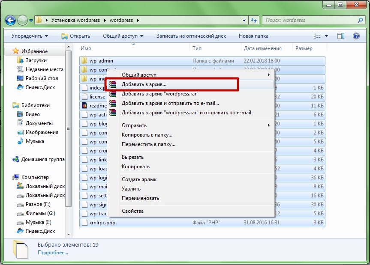Click Записать на оптический диск
The height and width of the screenshot is (265, 370).
[191, 36]
